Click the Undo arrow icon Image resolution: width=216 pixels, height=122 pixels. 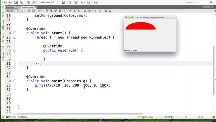coord(28,2)
